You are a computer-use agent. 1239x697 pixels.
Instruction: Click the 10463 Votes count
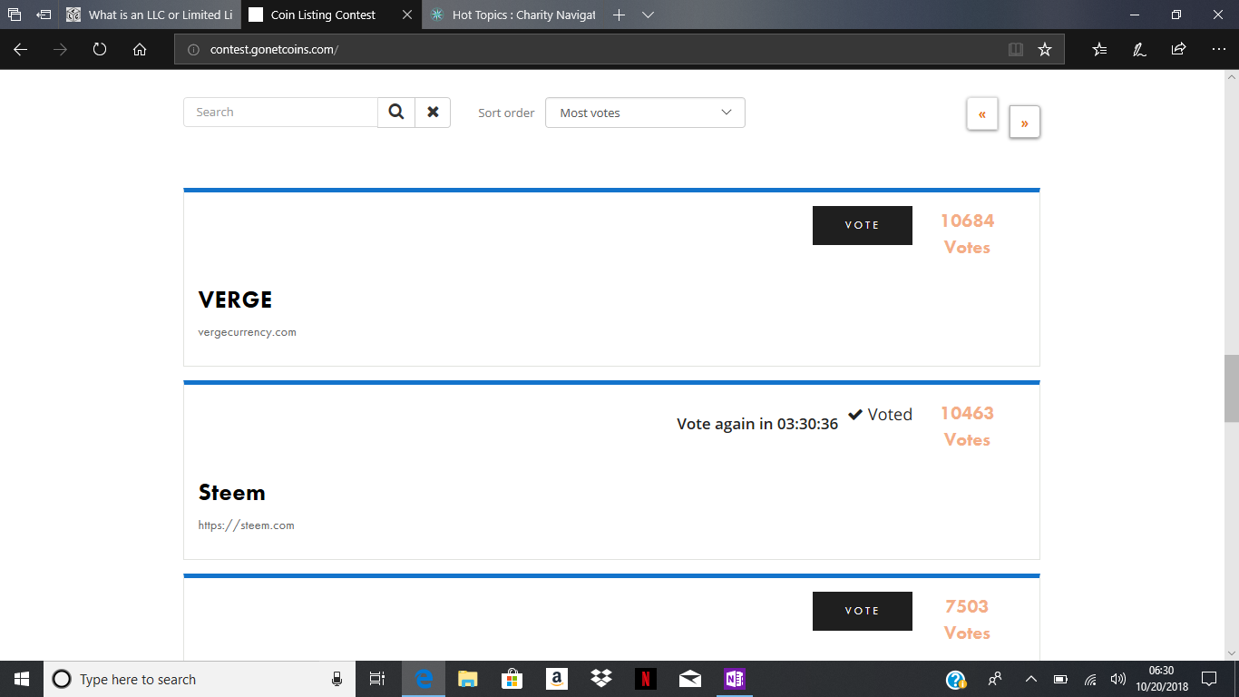click(x=967, y=427)
